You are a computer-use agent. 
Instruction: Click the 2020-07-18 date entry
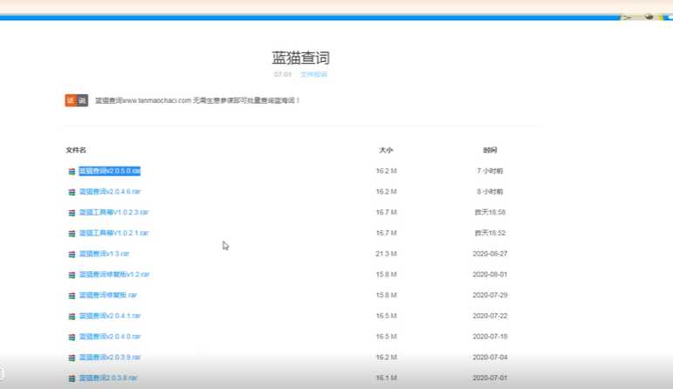490,337
